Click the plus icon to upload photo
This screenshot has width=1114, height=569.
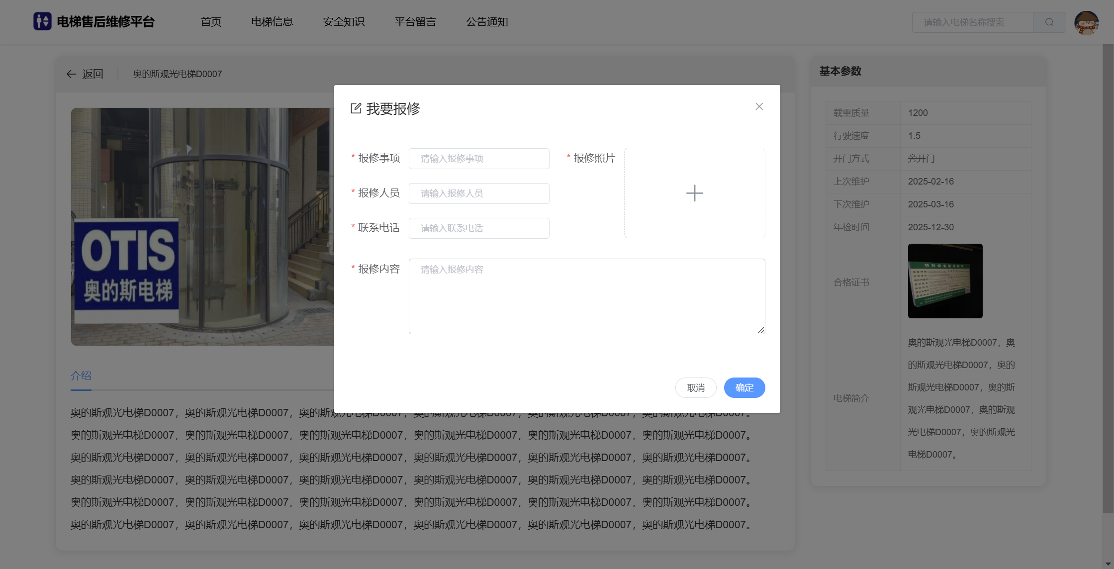694,193
